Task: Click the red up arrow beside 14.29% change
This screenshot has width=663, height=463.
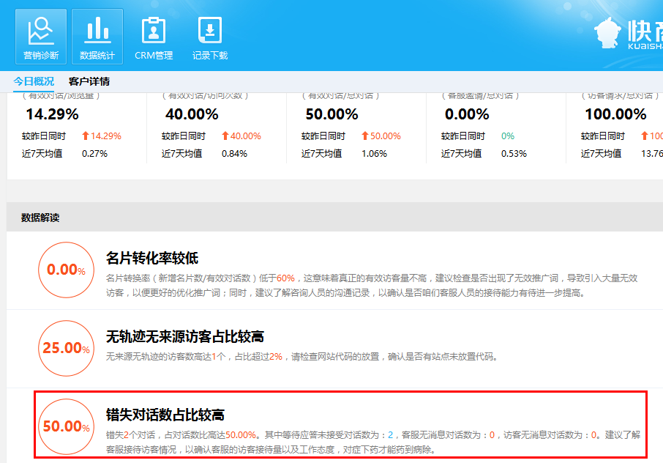Action: pos(85,136)
